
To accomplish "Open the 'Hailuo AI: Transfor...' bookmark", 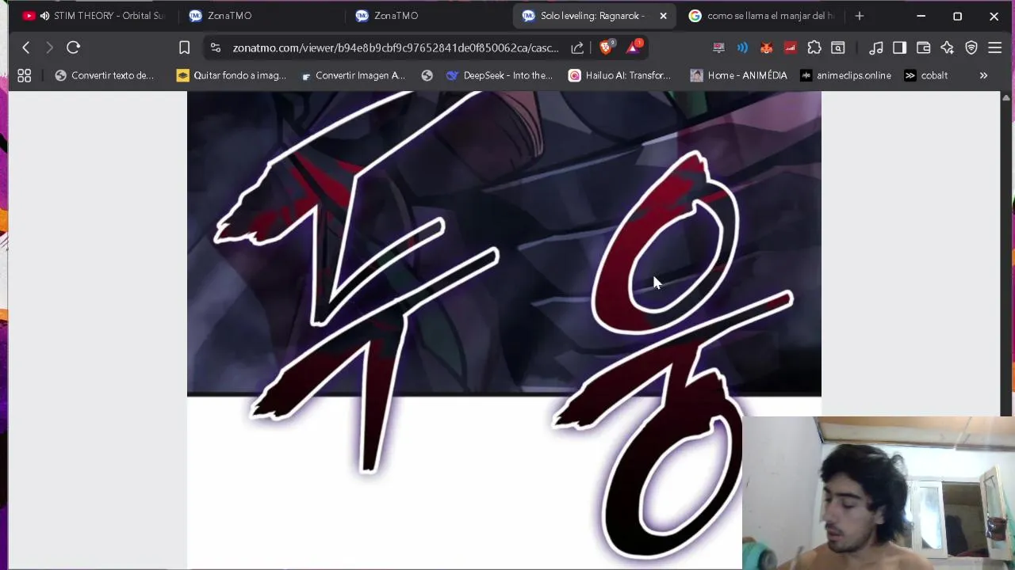I will [x=620, y=75].
